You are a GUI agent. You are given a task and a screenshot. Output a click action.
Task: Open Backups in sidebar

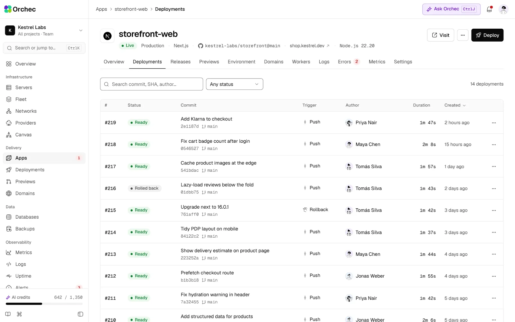[44, 229]
